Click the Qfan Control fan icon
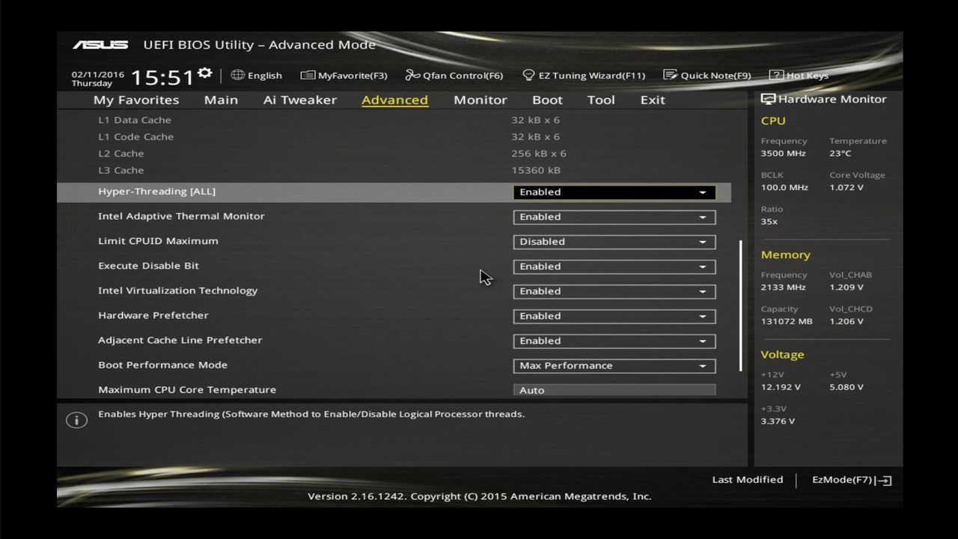This screenshot has width=958, height=539. [x=412, y=75]
